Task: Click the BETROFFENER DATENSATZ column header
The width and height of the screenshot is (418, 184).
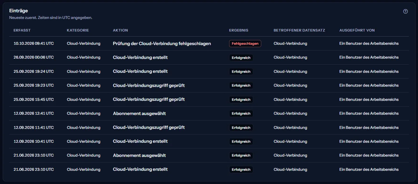Action: [x=299, y=30]
